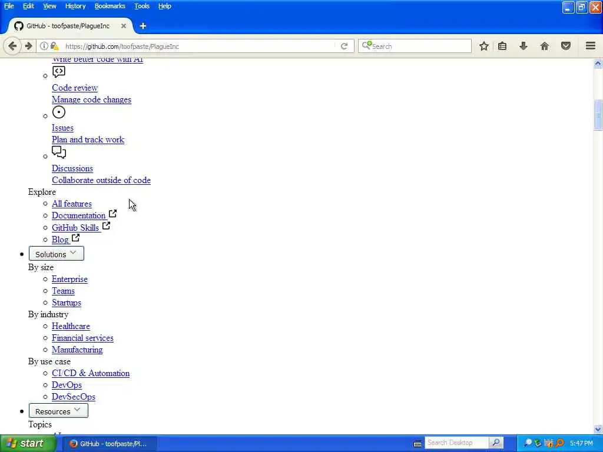Image resolution: width=603 pixels, height=452 pixels.
Task: Open the hamburger menu icon
Action: pos(591,46)
